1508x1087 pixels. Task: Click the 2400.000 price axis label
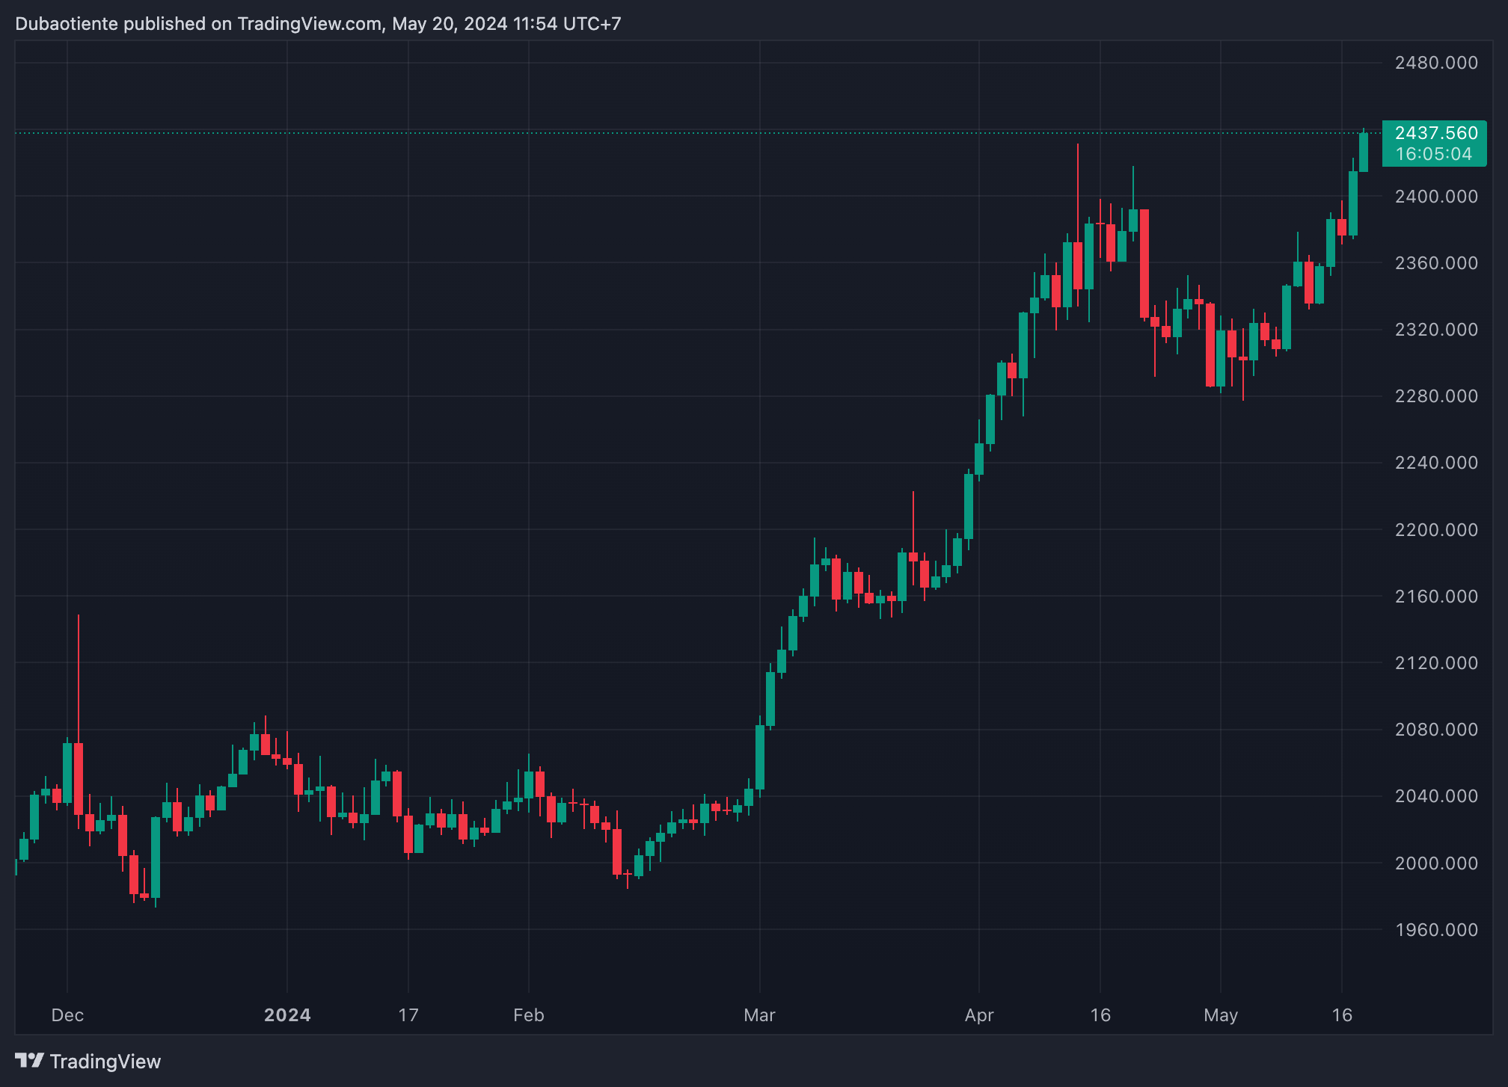point(1436,197)
